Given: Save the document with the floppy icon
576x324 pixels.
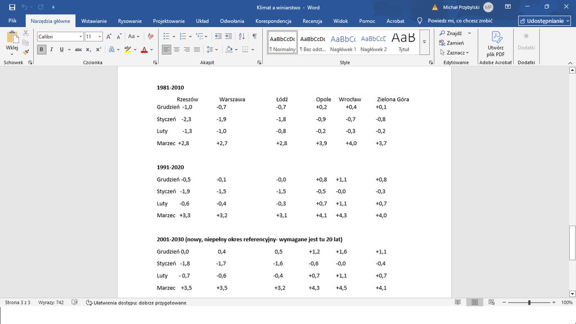Looking at the screenshot, I should (12, 7).
